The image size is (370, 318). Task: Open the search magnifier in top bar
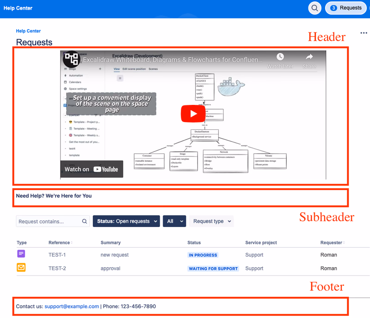314,8
